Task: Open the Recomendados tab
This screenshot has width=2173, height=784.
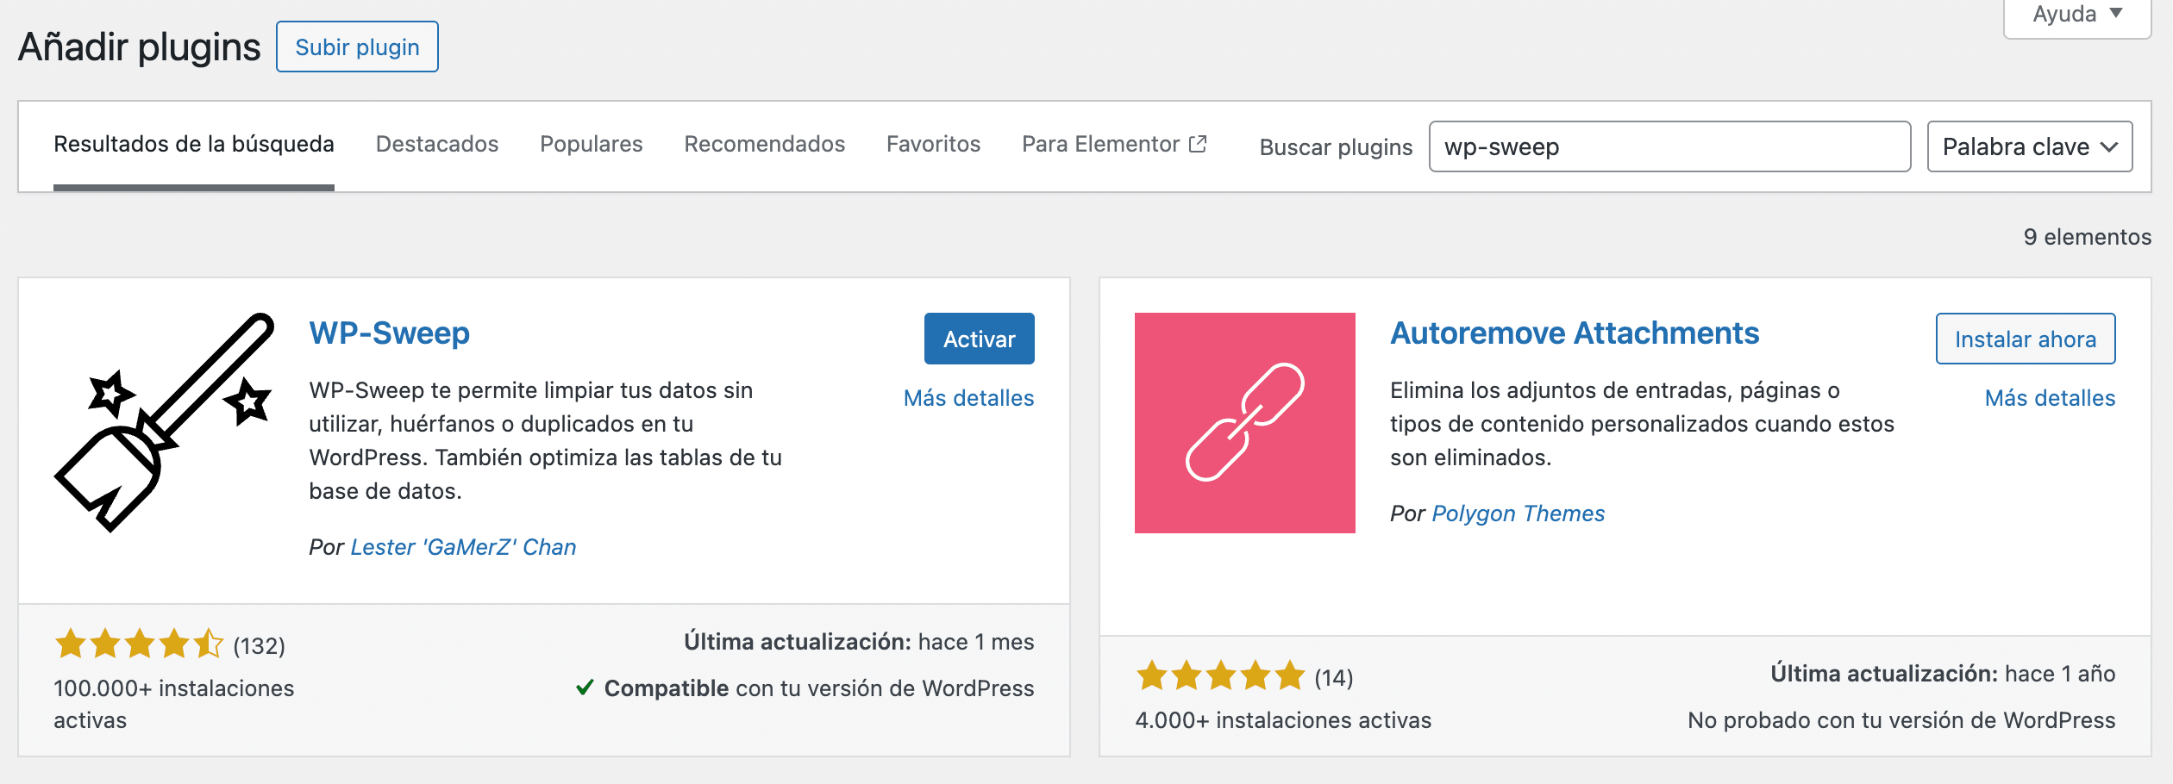Action: 764,144
